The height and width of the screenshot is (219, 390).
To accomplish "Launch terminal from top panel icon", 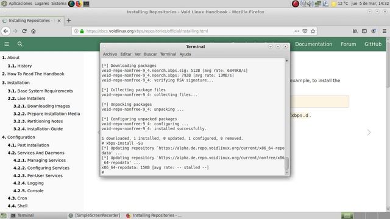I will [x=87, y=4].
